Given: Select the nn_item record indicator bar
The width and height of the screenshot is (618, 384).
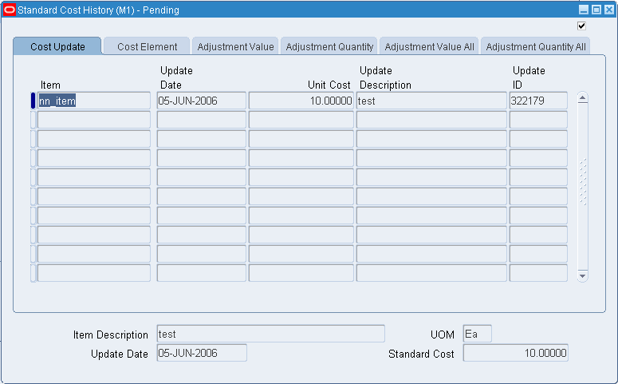Looking at the screenshot, I should [33, 101].
